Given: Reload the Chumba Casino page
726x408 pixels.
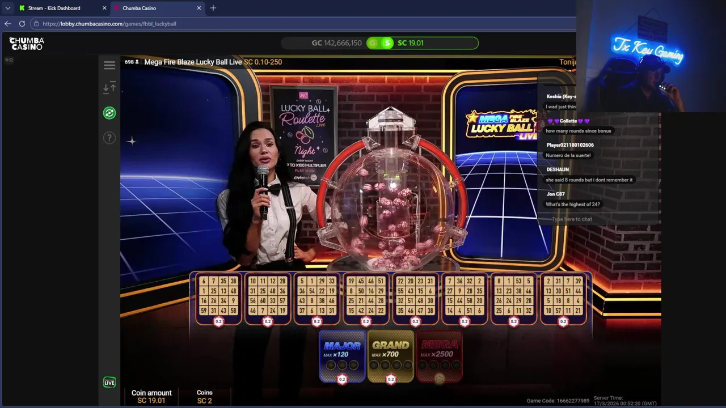Looking at the screenshot, I should 22,24.
